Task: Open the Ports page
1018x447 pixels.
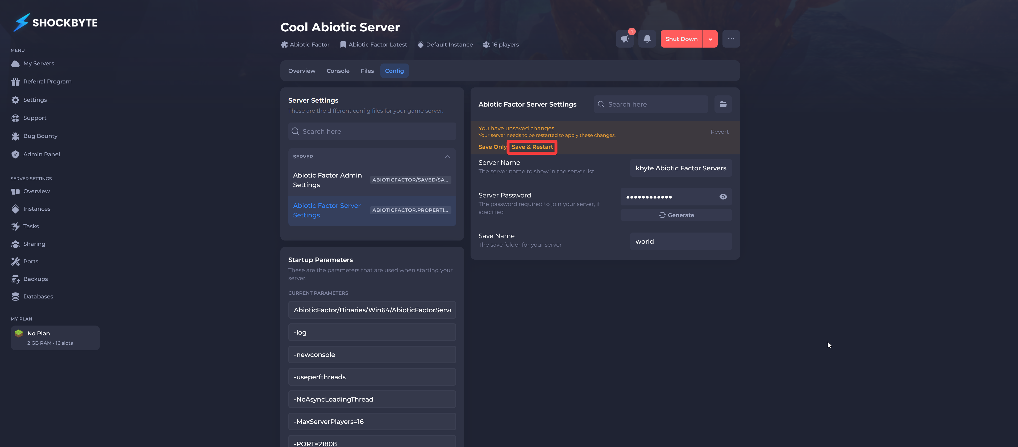Action: click(x=31, y=262)
